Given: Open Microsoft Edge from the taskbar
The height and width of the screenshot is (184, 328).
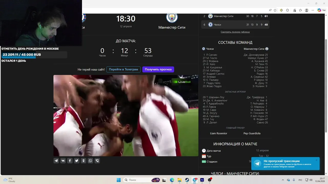Looking at the screenshot, I should tap(172, 180).
